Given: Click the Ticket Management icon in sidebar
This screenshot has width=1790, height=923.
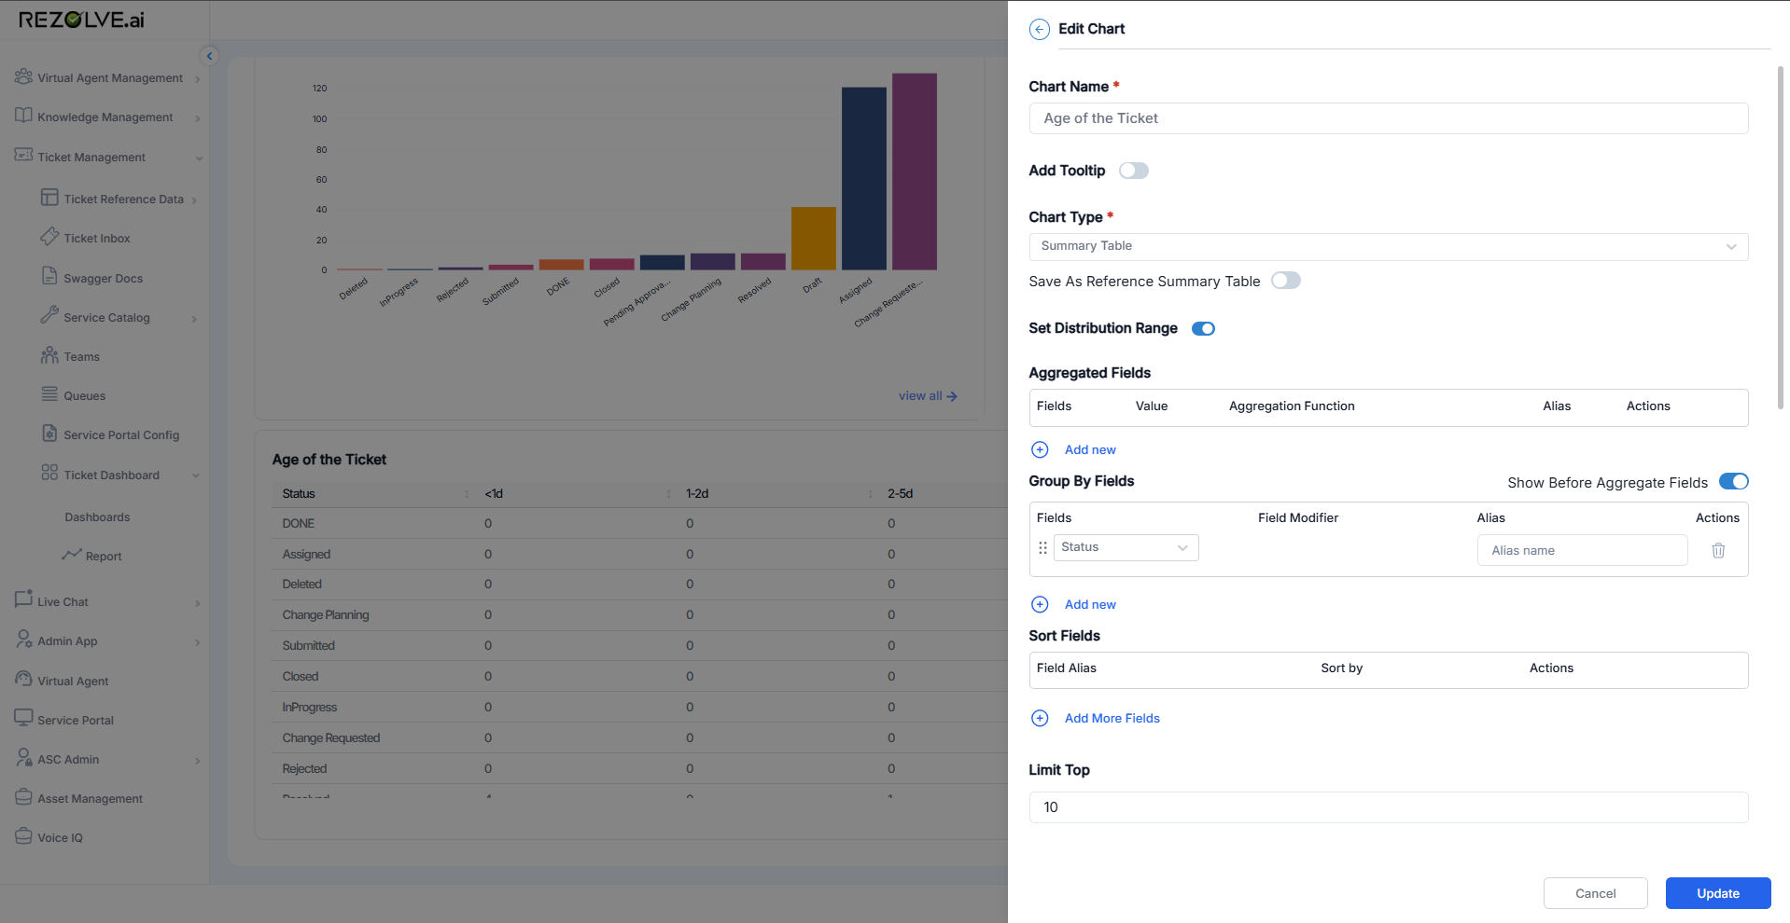Looking at the screenshot, I should (23, 155).
